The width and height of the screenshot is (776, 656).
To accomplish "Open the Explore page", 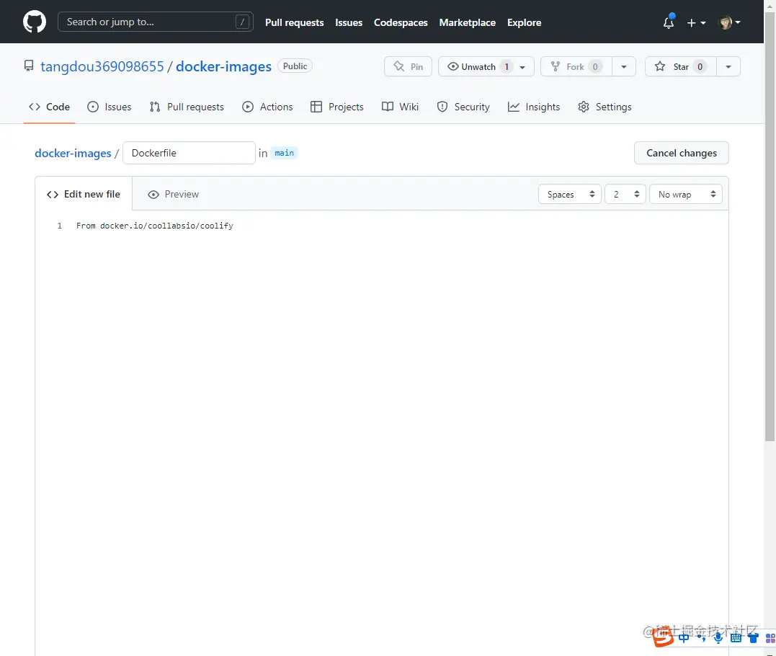I will 524,23.
